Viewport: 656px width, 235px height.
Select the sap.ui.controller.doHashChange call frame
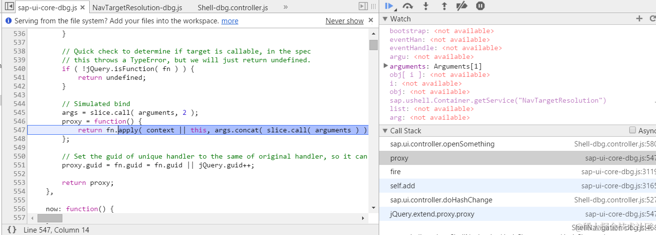click(518, 200)
